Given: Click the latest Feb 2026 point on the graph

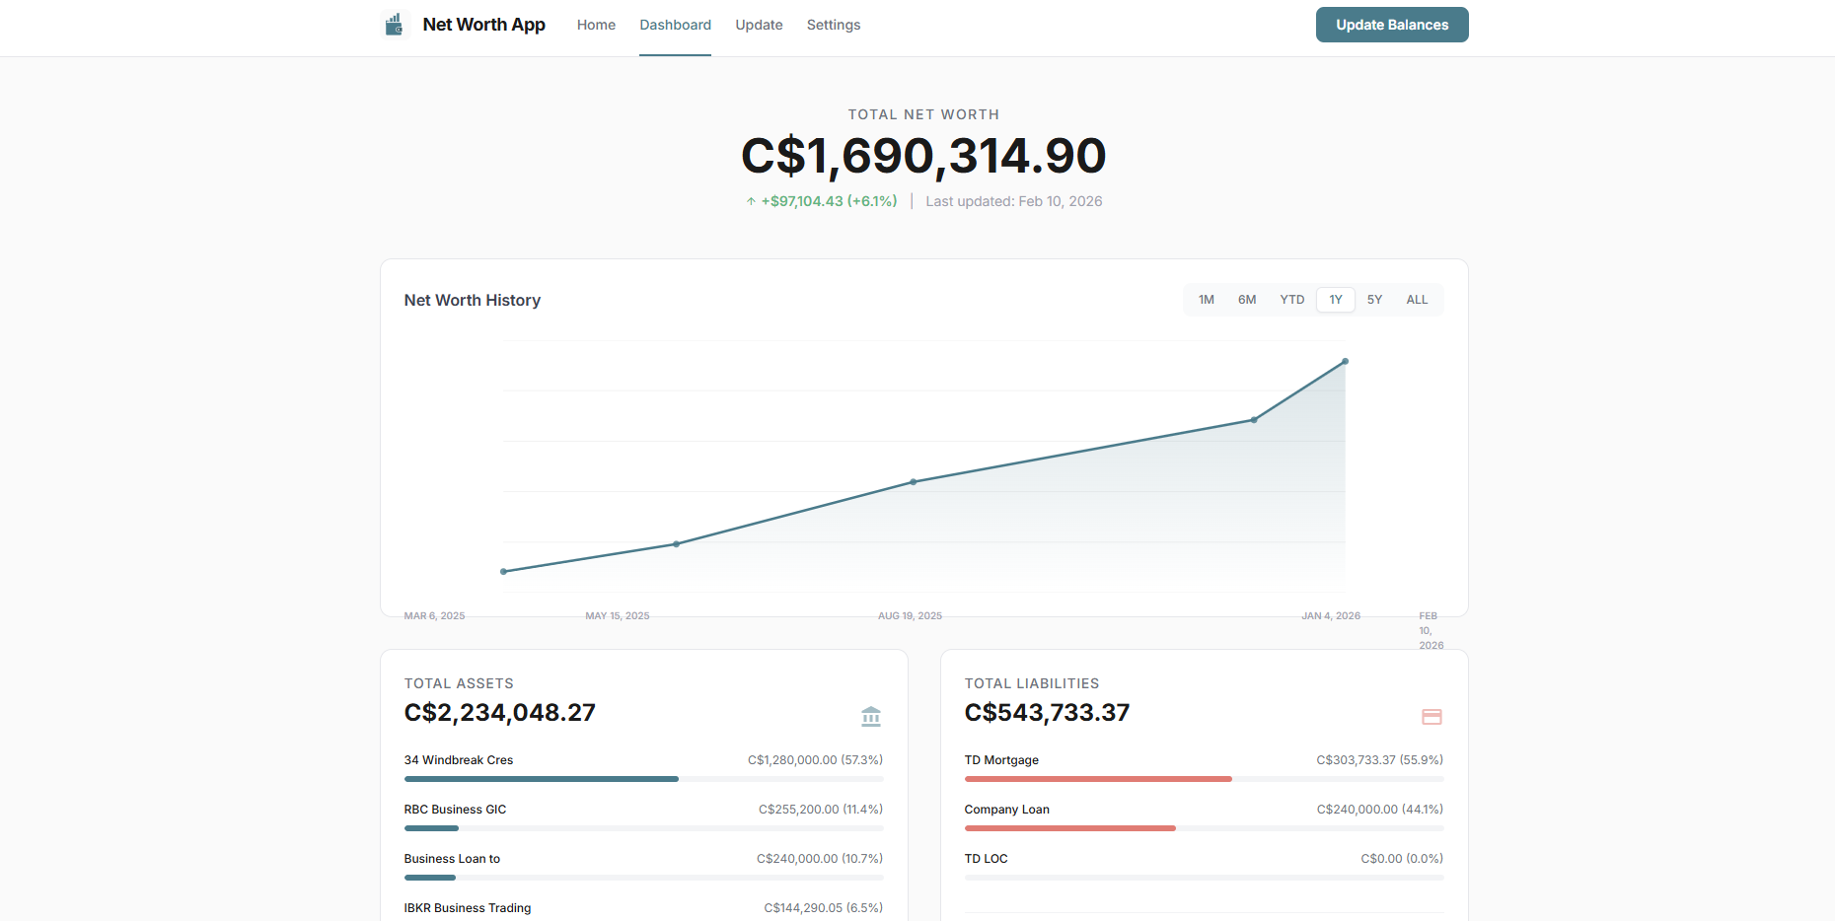Looking at the screenshot, I should (1345, 361).
